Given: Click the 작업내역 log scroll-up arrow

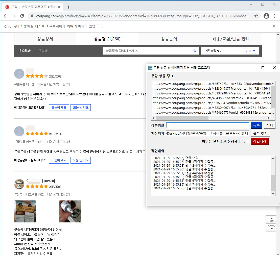Looking at the screenshot, I should coord(273,158).
